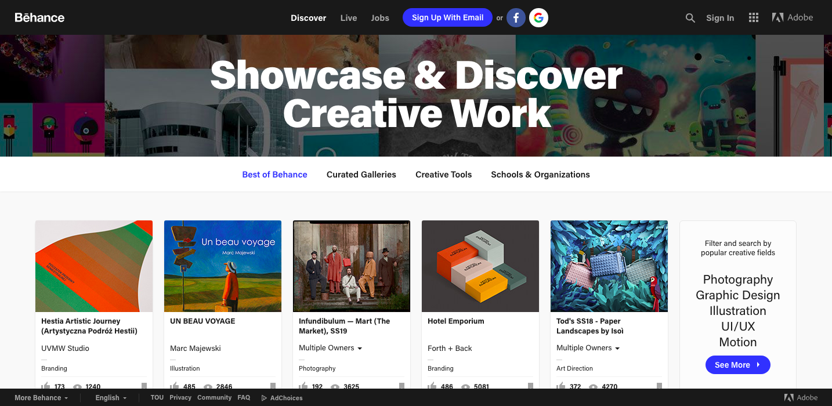Sign in with the Google icon
Viewport: 832px width, 406px height.
pos(538,17)
